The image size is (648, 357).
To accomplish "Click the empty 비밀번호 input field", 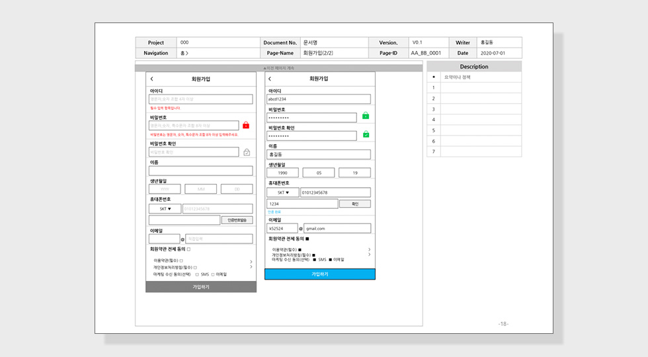I will click(194, 126).
